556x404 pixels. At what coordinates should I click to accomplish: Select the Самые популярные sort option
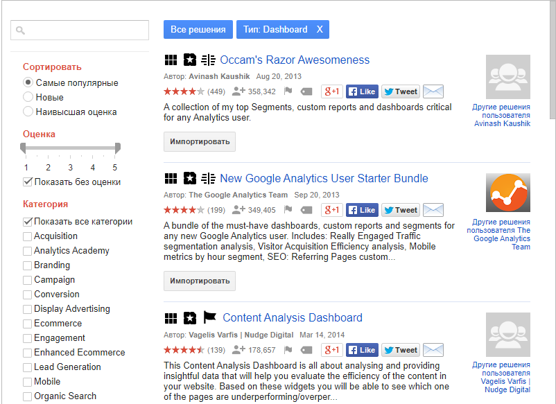coord(28,82)
